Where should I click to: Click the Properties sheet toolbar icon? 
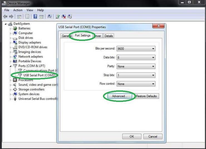coord(27,16)
